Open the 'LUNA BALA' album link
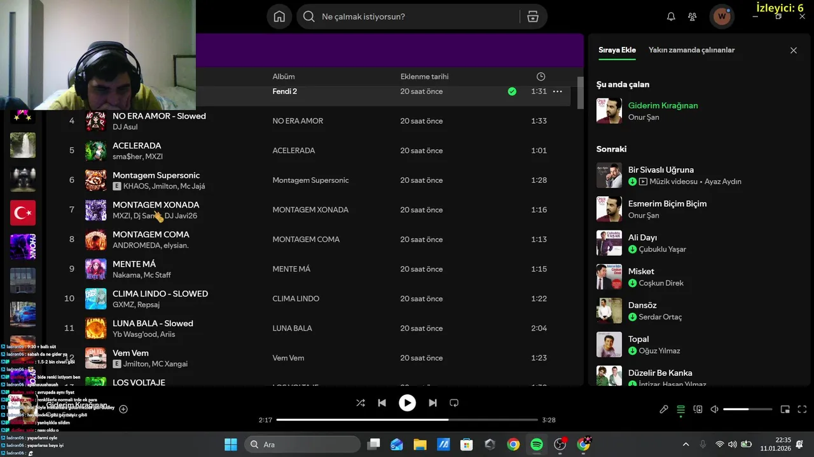Viewport: 814px width, 457px height. point(292,328)
